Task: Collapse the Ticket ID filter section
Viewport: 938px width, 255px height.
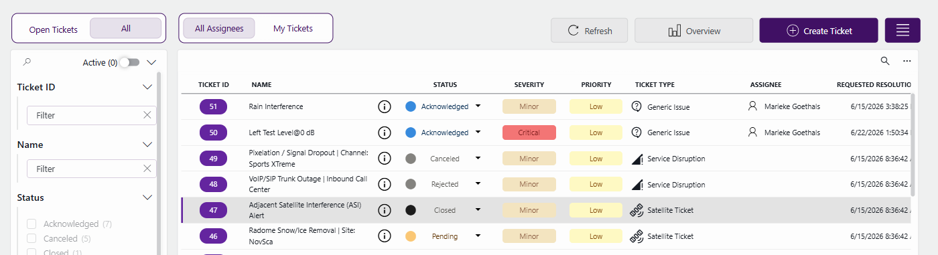Action: click(148, 87)
